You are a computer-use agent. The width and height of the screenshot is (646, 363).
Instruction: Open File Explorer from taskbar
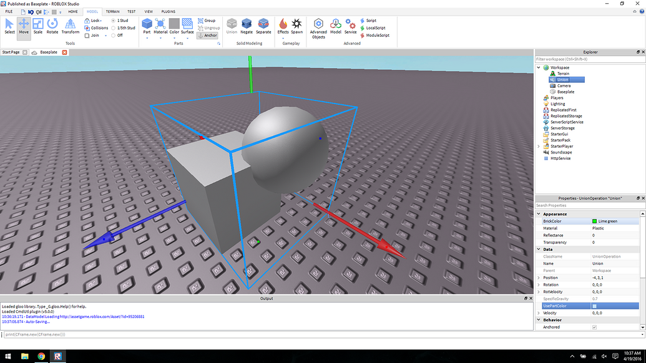(x=25, y=356)
